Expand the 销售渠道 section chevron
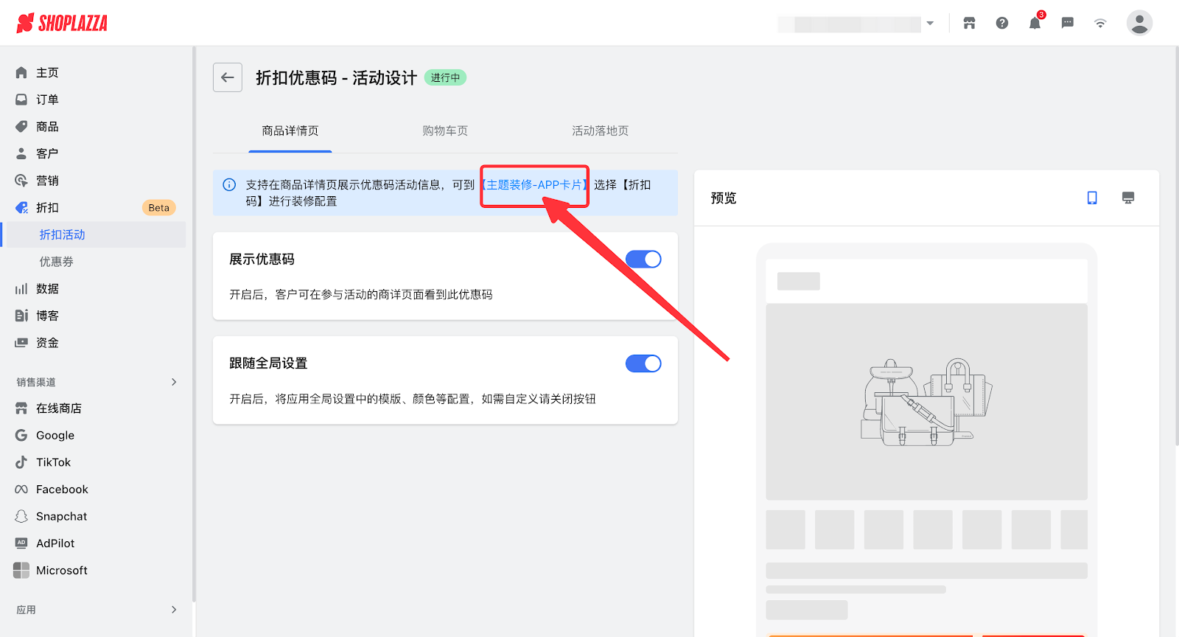The width and height of the screenshot is (1179, 637). tap(174, 382)
